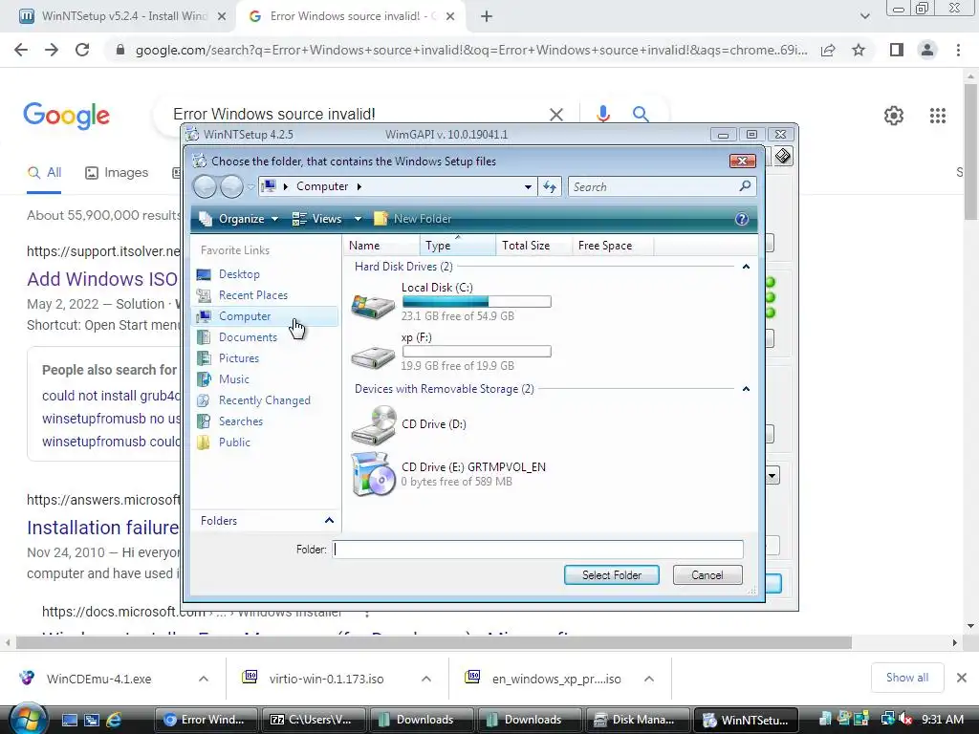Open Public folder in Favorite Links
The height and width of the screenshot is (734, 979).
coord(234,443)
